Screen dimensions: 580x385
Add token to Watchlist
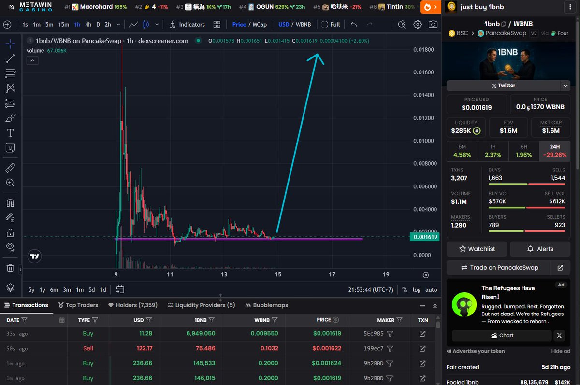coord(478,249)
